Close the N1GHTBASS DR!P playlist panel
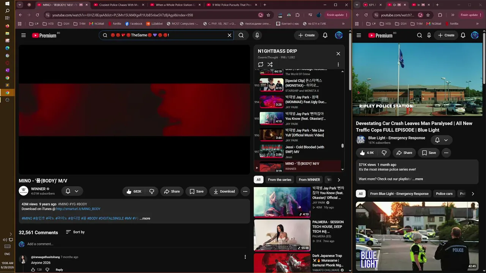The height and width of the screenshot is (273, 486). tap(338, 53)
